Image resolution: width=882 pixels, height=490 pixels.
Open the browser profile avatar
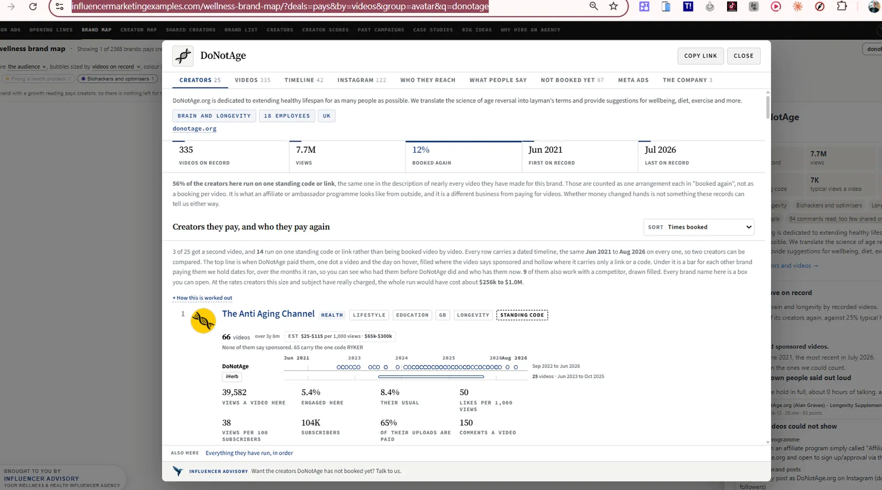pyautogui.click(x=874, y=7)
